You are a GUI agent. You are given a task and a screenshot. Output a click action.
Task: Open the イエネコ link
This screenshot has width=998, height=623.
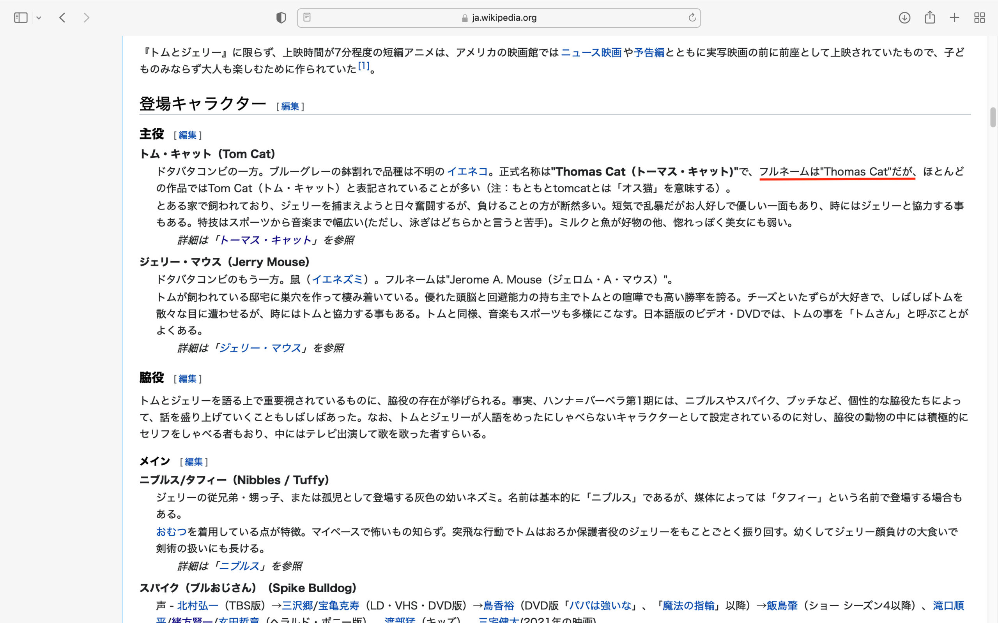point(467,171)
